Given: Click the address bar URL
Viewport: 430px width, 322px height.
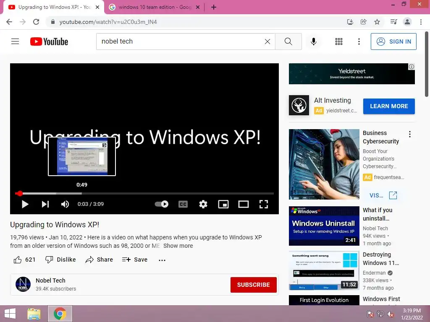Looking at the screenshot, I should point(108,22).
